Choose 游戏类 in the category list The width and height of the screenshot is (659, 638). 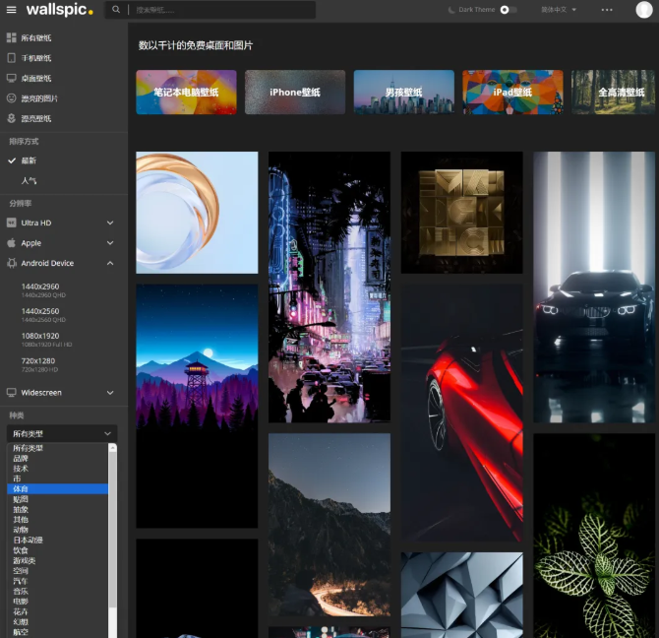click(58, 560)
